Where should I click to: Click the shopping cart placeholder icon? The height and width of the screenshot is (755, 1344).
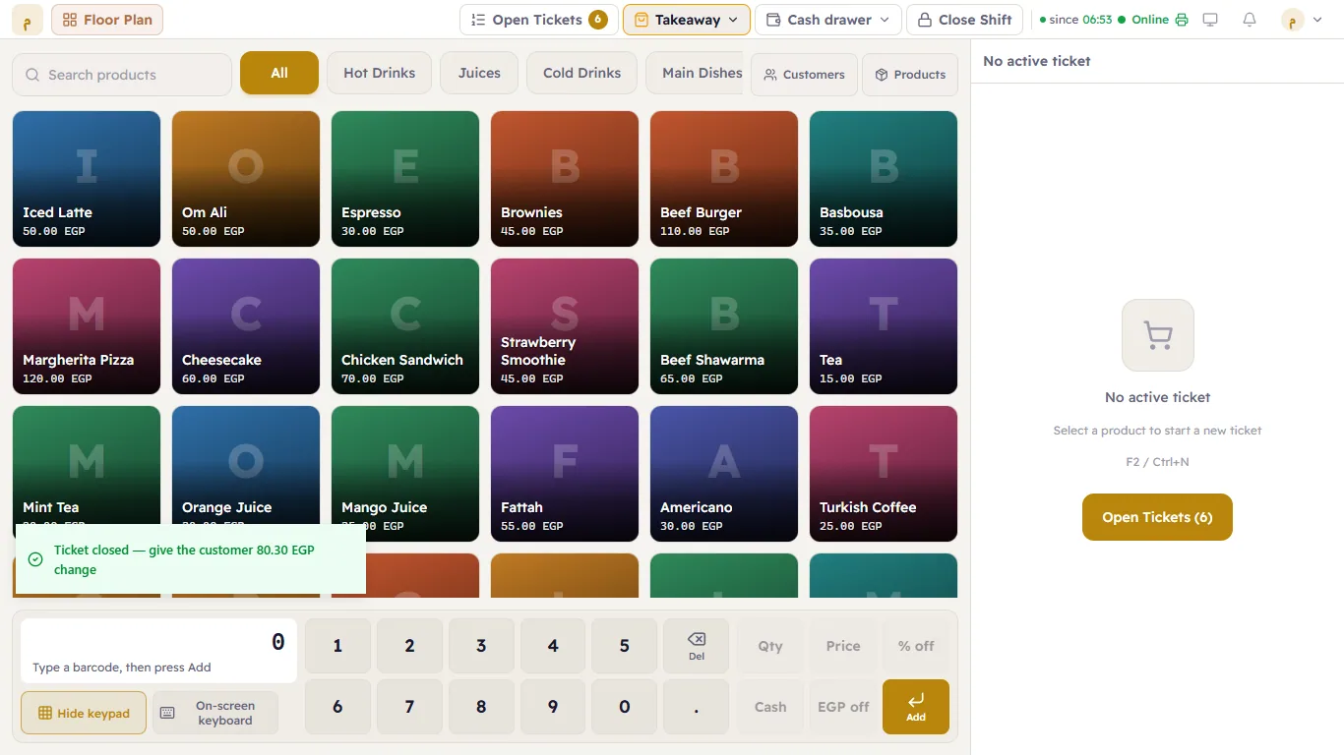pyautogui.click(x=1158, y=335)
